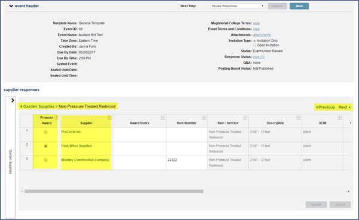View Event Terms and Conditions link

(x=256, y=29)
